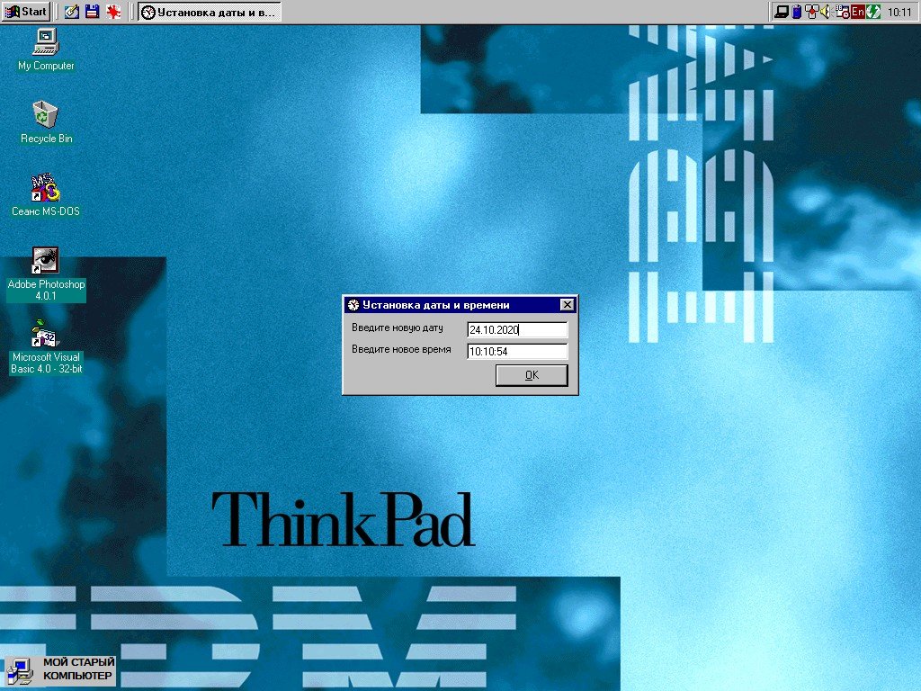Image resolution: width=921 pixels, height=691 pixels.
Task: Click the red splat quick launch icon
Action: 113,12
